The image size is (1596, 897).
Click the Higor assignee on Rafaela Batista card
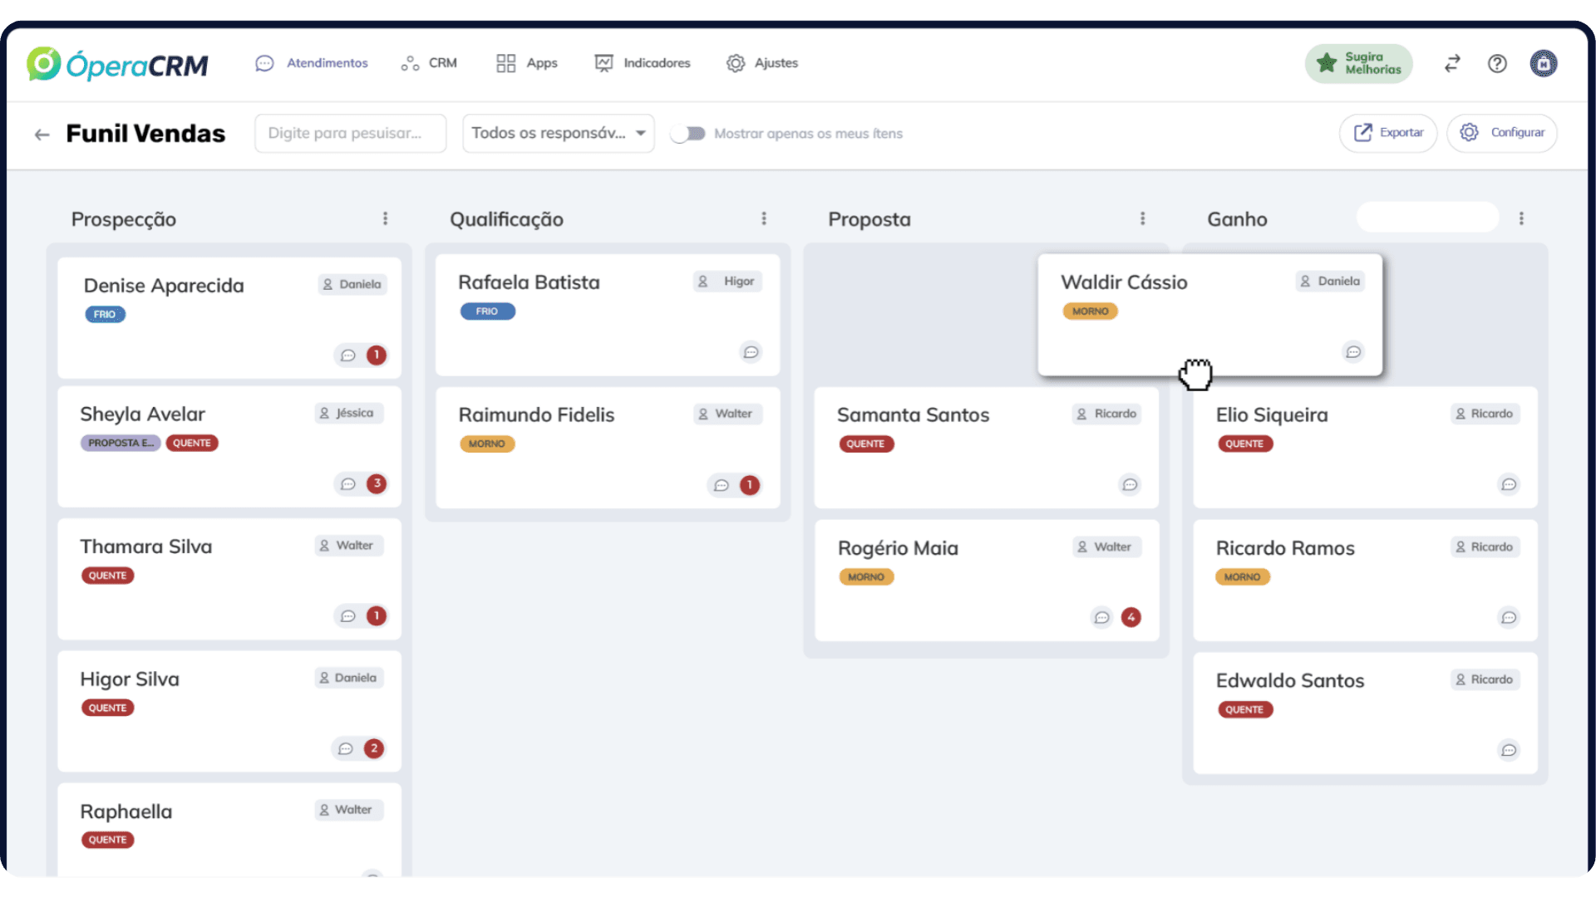pos(728,282)
